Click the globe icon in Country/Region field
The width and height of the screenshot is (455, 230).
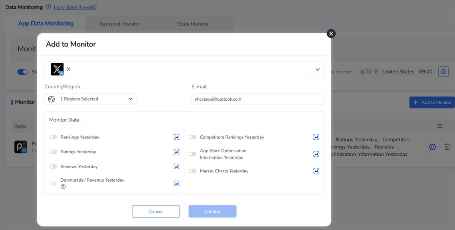click(x=51, y=99)
